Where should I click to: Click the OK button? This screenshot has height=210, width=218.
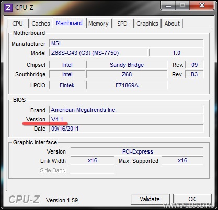point(192,199)
